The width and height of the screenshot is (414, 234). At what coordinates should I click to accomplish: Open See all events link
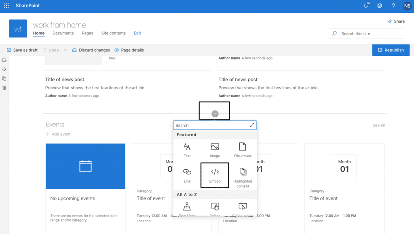pos(378,125)
